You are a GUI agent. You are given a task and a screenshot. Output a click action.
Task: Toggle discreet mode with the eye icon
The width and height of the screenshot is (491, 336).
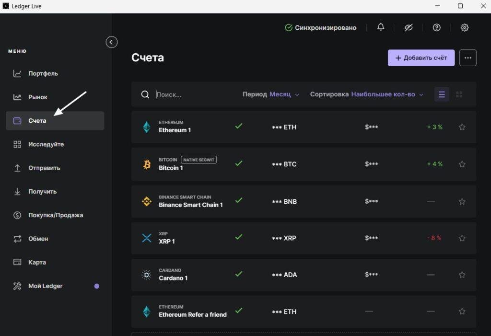pos(409,27)
